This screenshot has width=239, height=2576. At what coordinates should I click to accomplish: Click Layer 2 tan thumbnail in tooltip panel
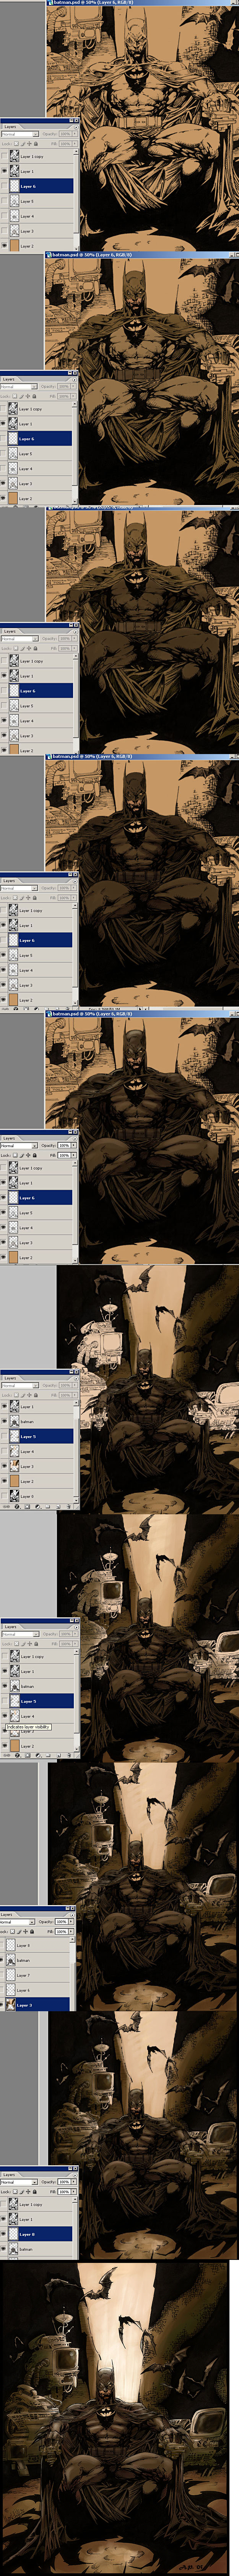[15, 1746]
